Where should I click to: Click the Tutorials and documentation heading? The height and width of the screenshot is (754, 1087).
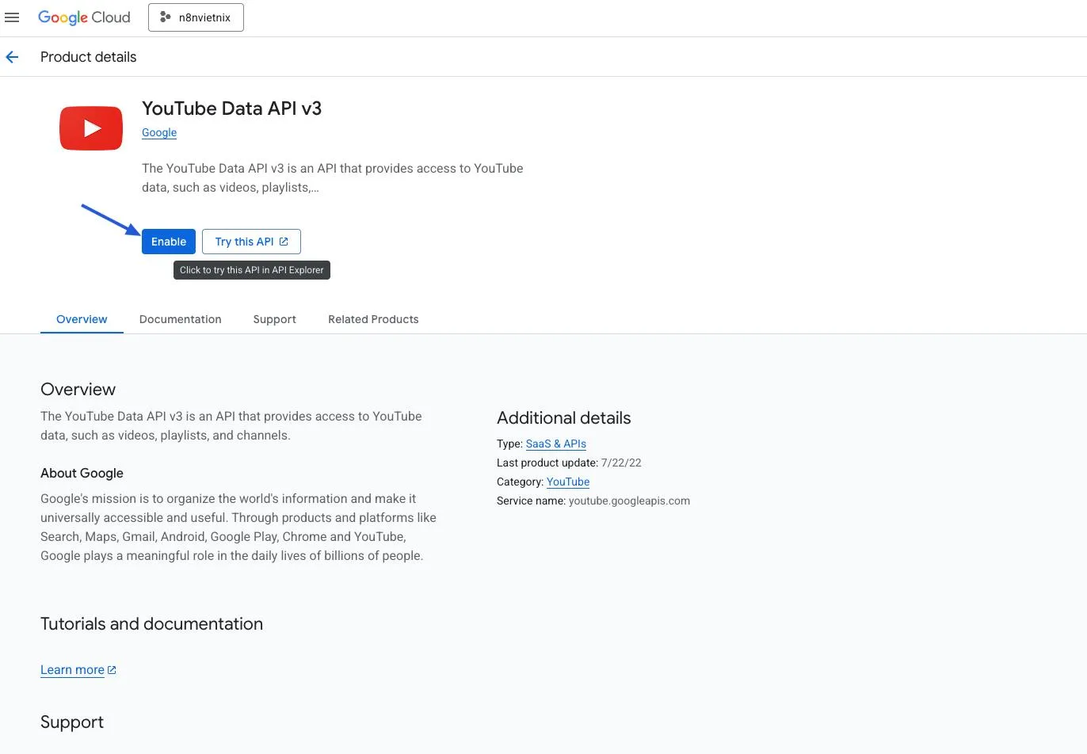pyautogui.click(x=151, y=624)
